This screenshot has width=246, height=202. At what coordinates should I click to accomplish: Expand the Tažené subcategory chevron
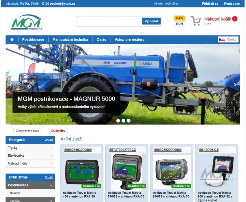pyautogui.click(x=51, y=201)
